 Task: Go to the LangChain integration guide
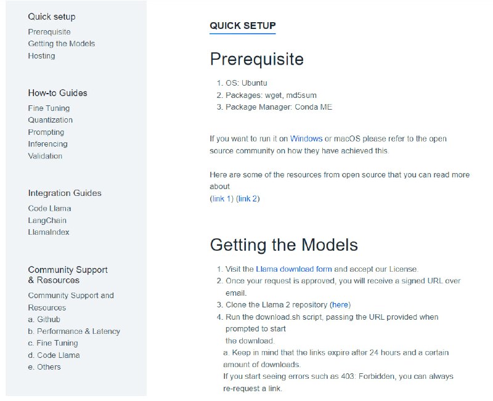point(47,221)
